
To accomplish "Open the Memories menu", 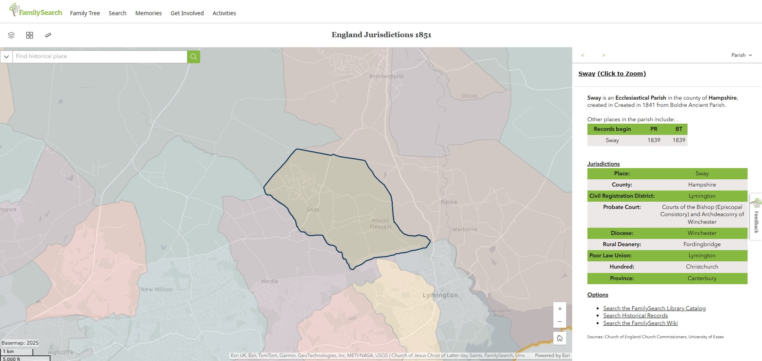I will click(x=148, y=13).
